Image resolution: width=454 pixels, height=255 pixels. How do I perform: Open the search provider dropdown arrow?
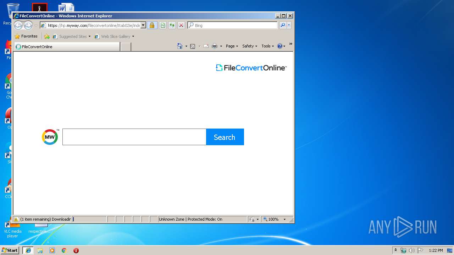[289, 25]
